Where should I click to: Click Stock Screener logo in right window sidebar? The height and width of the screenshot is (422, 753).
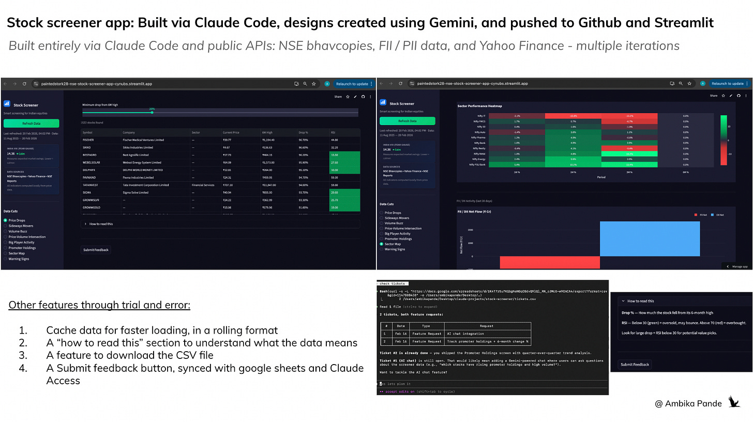tap(383, 103)
